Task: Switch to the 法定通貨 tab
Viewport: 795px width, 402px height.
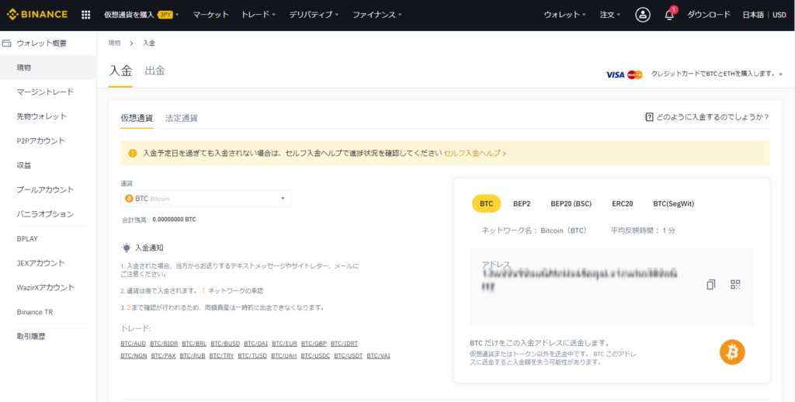Action: (182, 118)
